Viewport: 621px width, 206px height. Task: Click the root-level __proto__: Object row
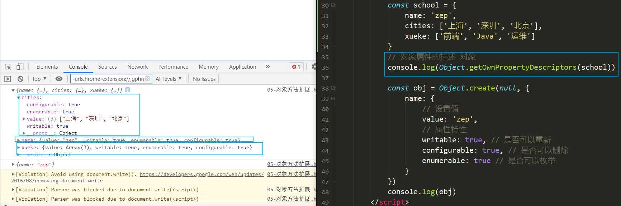[47, 155]
